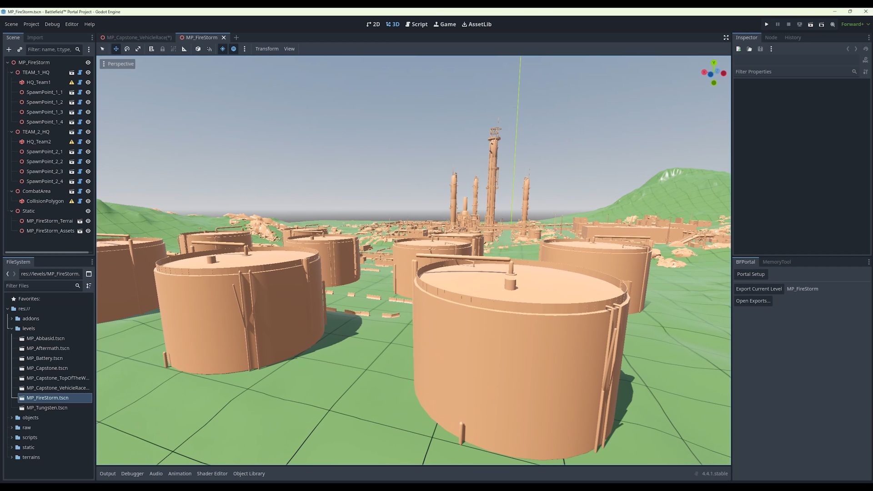Click the Add child node plus icon
Viewport: 873px width, 491px height.
pos(9,49)
